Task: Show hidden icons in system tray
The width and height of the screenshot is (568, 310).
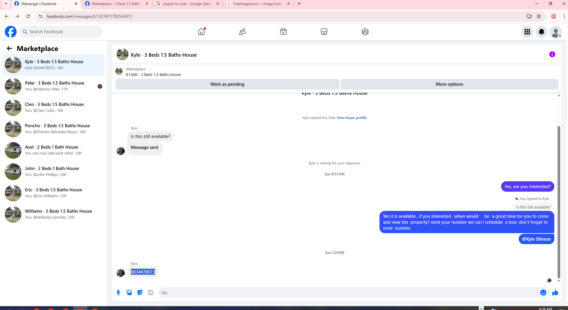Action: coord(481,308)
